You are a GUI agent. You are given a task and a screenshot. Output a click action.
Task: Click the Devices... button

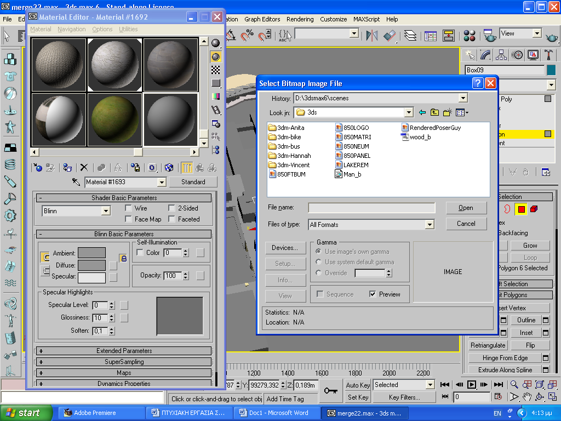(285, 248)
